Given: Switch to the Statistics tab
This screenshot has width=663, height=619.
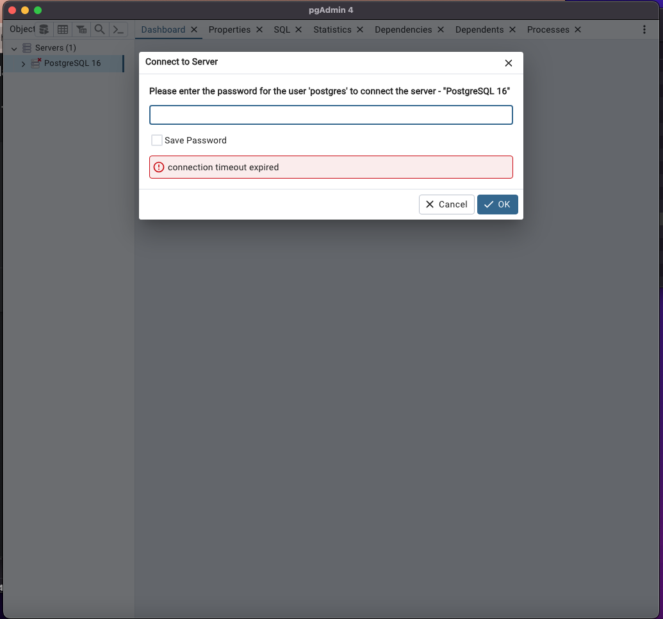Looking at the screenshot, I should click(x=332, y=29).
